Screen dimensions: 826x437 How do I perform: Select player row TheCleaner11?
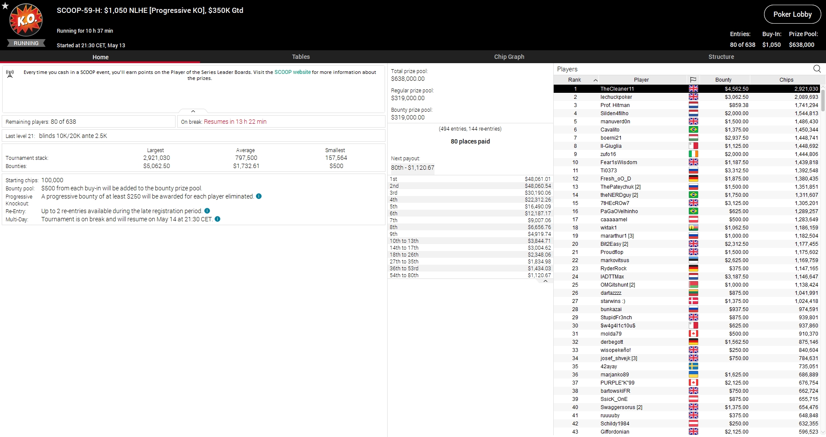(687, 89)
